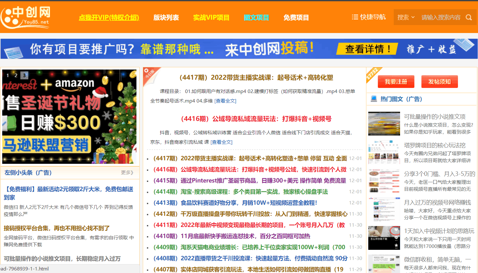Click date 11-29 beside the 4407期 row

[x=356, y=269]
